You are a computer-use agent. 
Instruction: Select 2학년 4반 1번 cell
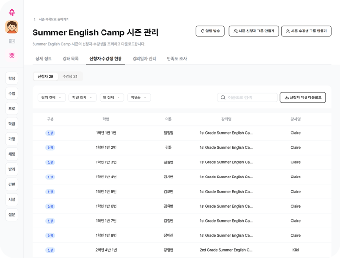106,250
